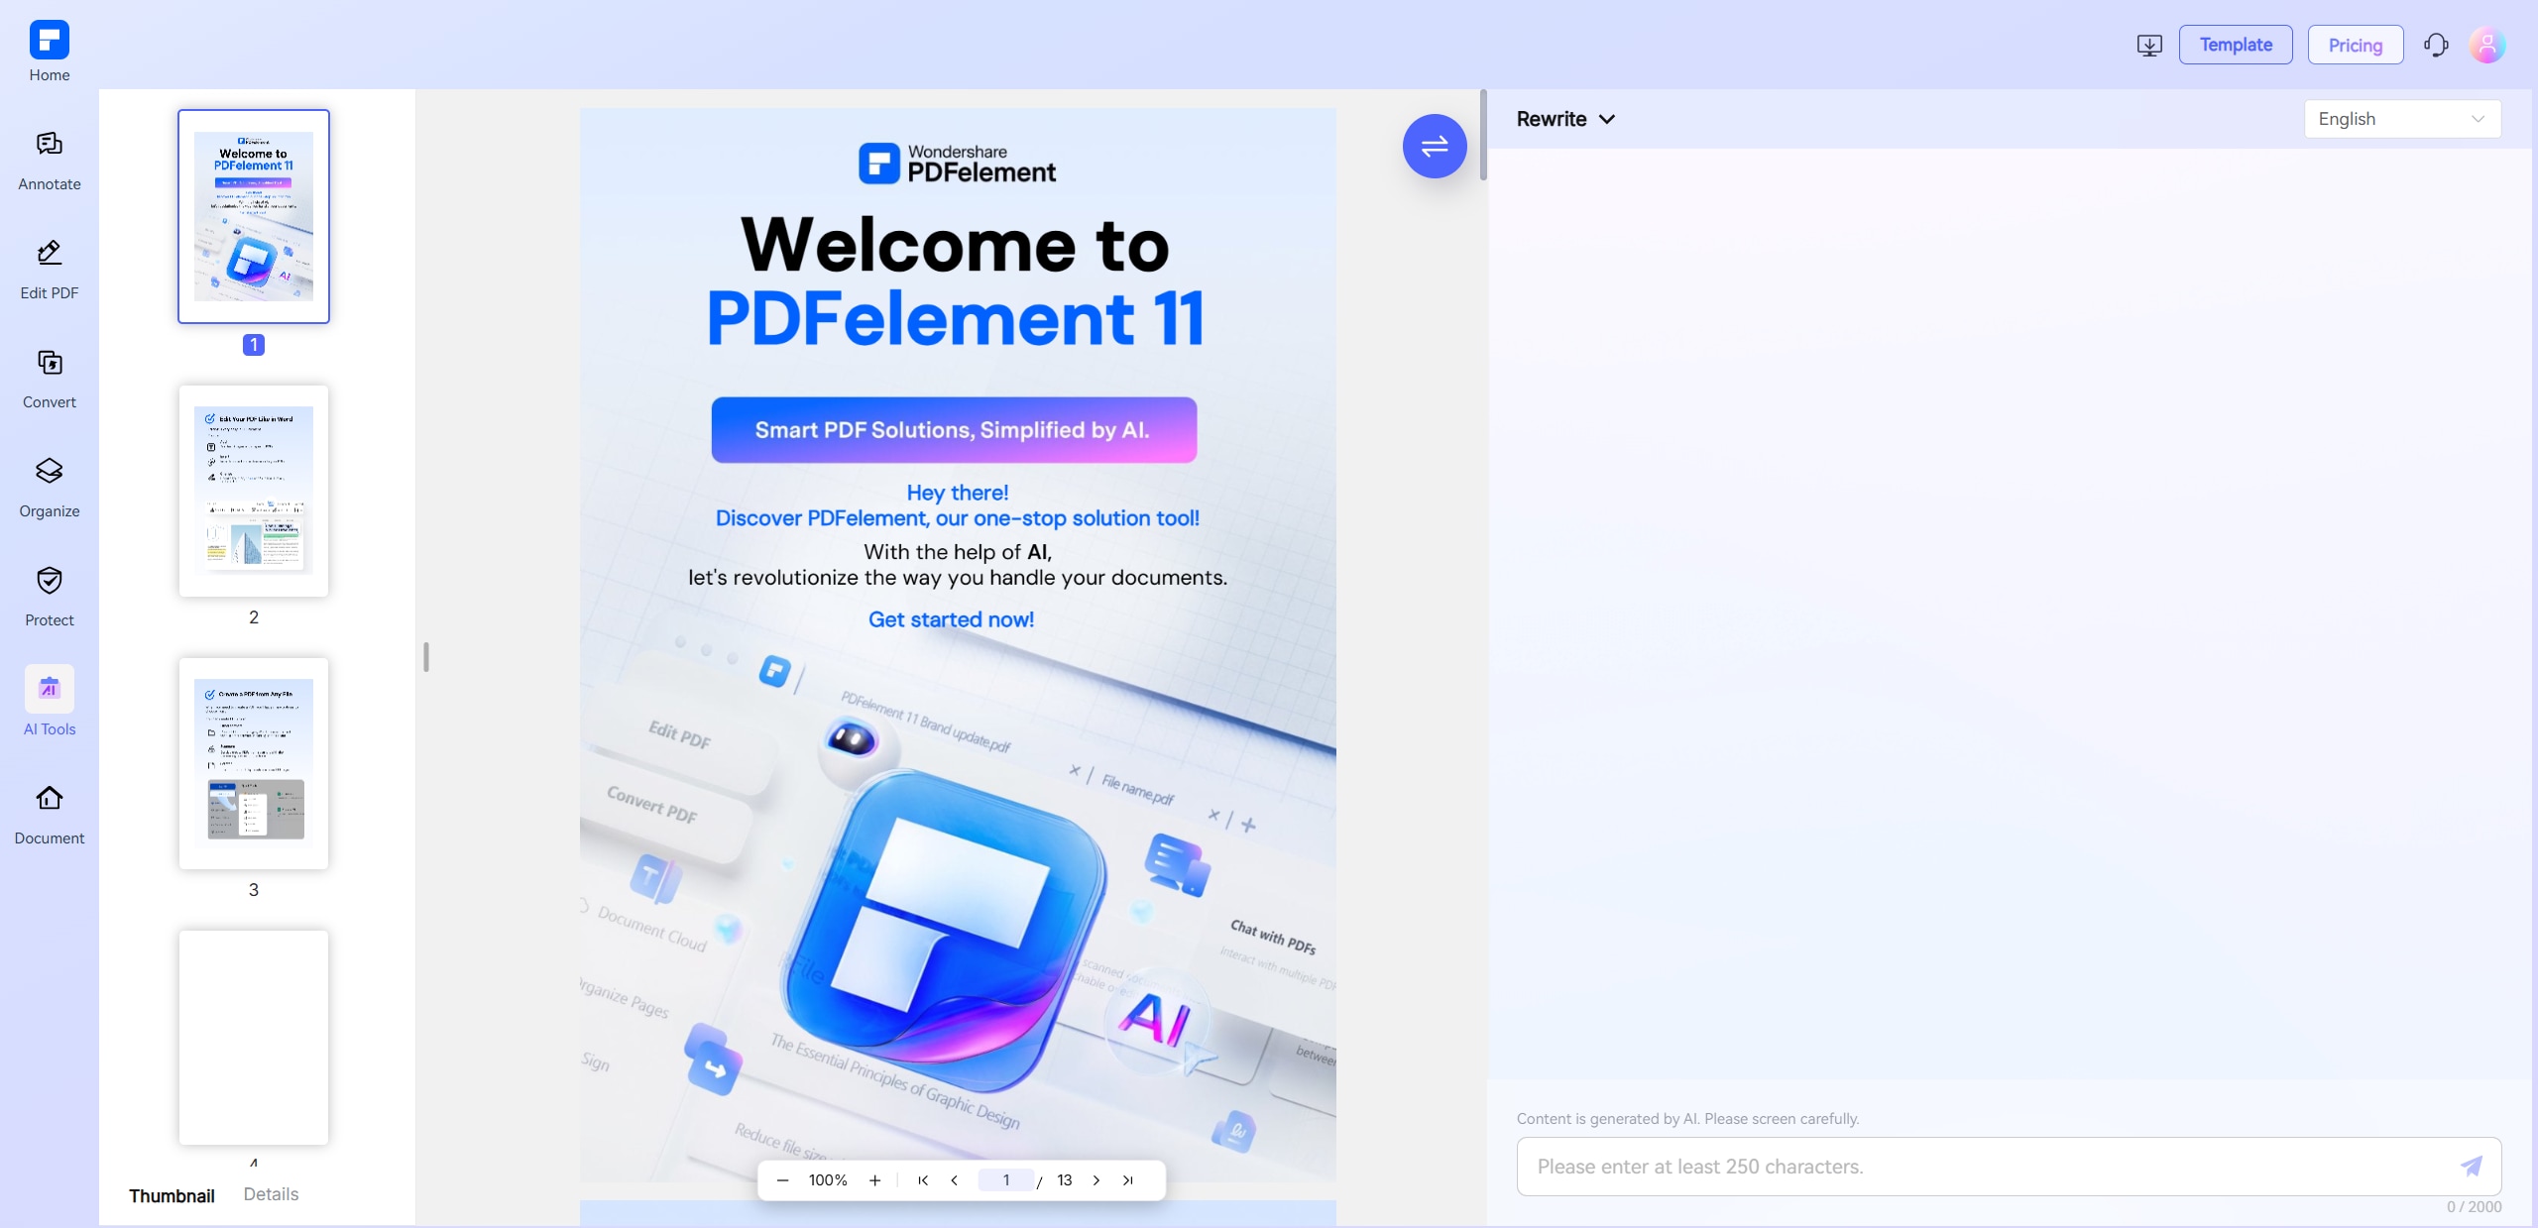The width and height of the screenshot is (2538, 1228).
Task: Switch to the Details tab
Action: tap(271, 1194)
